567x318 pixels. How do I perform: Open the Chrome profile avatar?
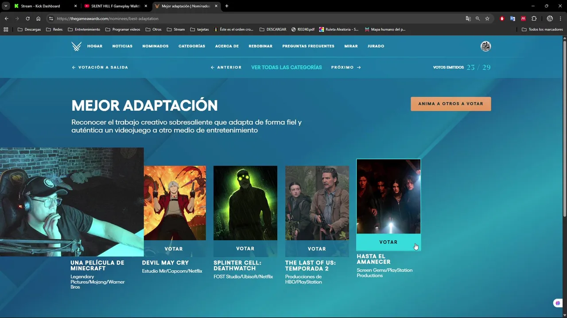tap(550, 19)
